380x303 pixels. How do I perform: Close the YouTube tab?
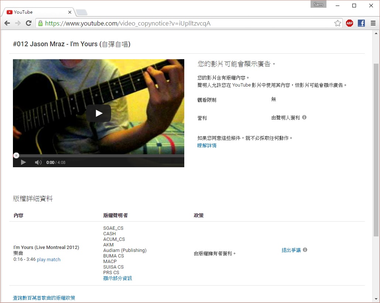tap(70, 12)
